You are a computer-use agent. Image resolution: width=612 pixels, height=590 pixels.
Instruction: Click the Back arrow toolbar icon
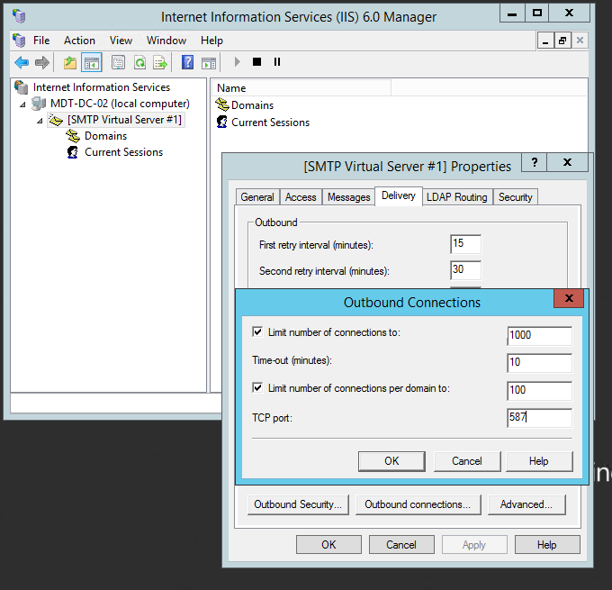(22, 62)
